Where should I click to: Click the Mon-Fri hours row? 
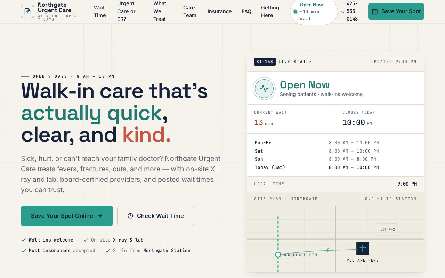tap(335, 143)
